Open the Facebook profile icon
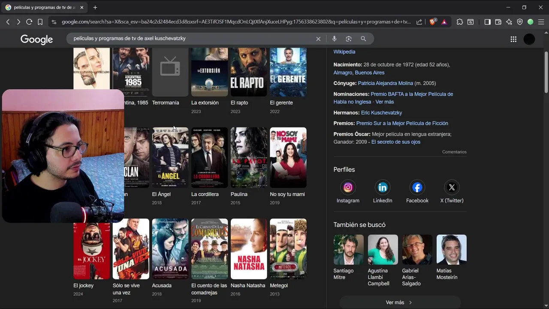 pyautogui.click(x=417, y=188)
